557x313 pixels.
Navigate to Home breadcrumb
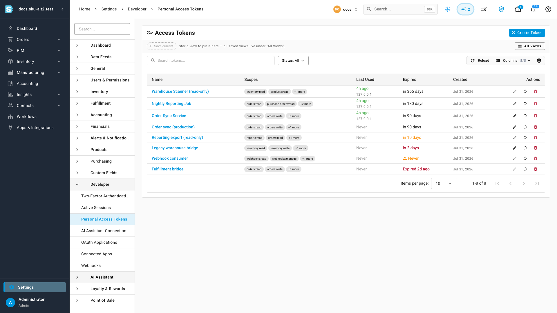(85, 9)
